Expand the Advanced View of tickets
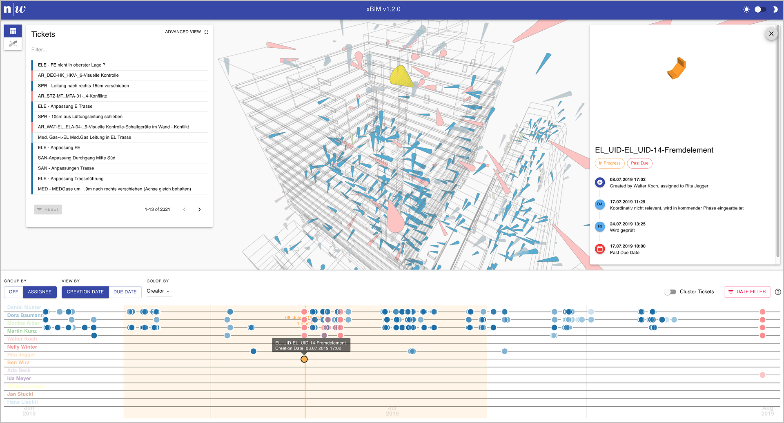The image size is (784, 423). coord(187,32)
